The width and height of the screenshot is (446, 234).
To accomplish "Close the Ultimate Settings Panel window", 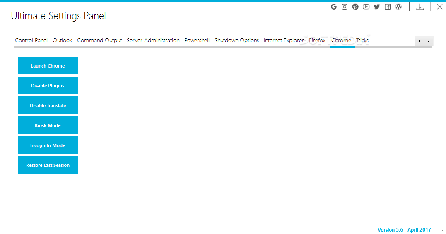I will (440, 7).
